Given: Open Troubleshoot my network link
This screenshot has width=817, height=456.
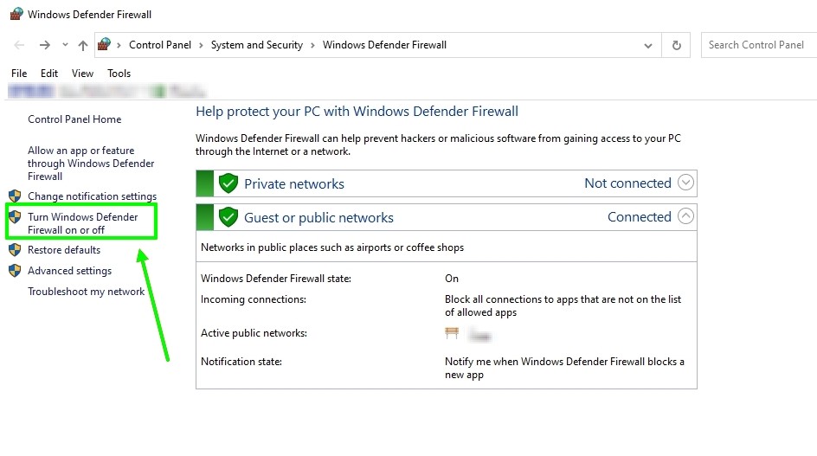Looking at the screenshot, I should coord(86,292).
